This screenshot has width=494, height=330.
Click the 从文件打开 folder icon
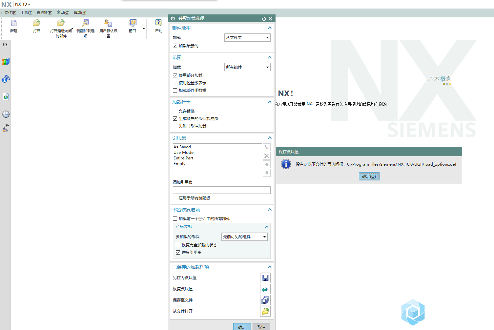point(265,311)
